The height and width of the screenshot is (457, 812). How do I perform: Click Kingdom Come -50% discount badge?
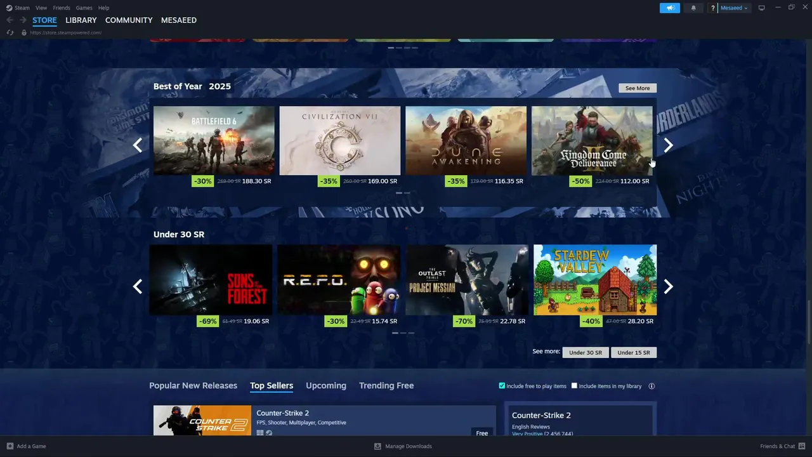(580, 181)
